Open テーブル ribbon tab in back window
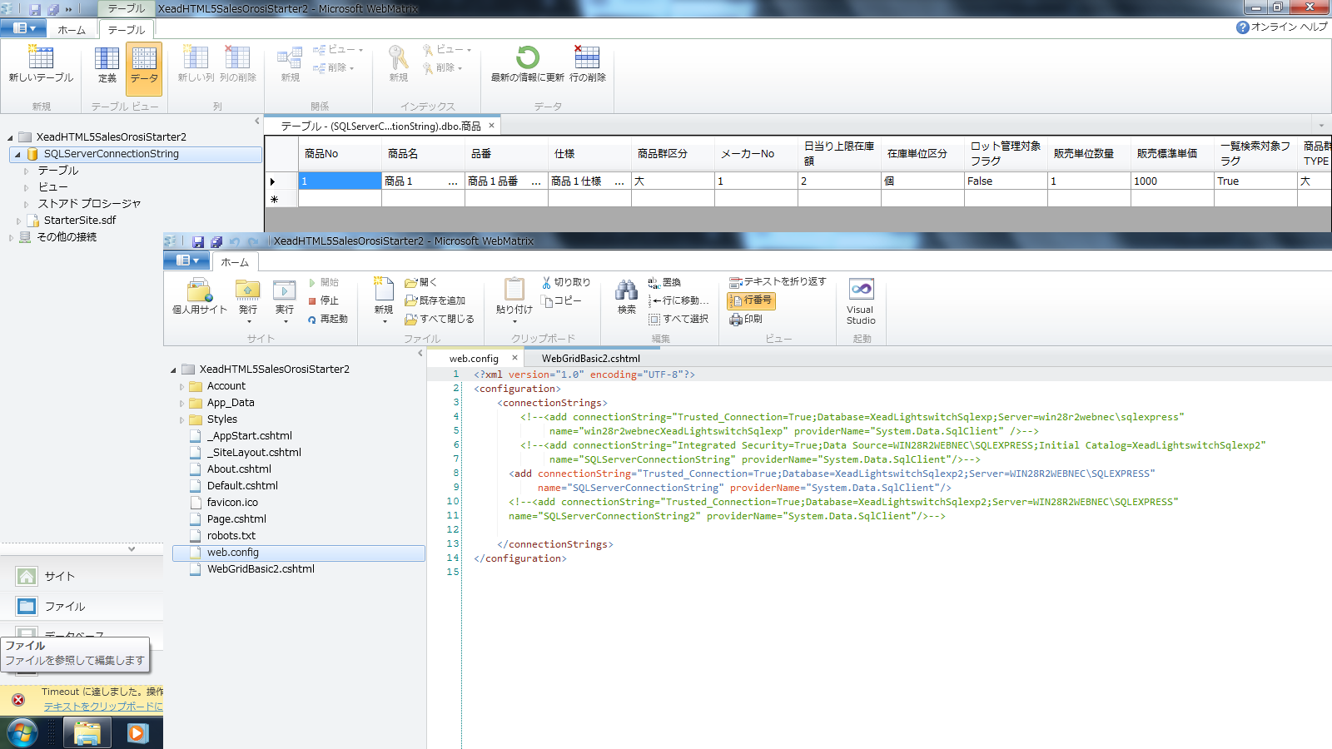 (x=127, y=29)
